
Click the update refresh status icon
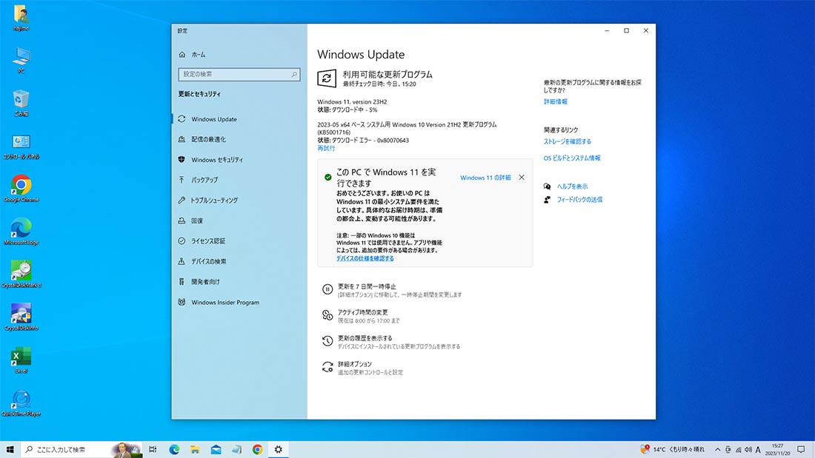tap(326, 78)
